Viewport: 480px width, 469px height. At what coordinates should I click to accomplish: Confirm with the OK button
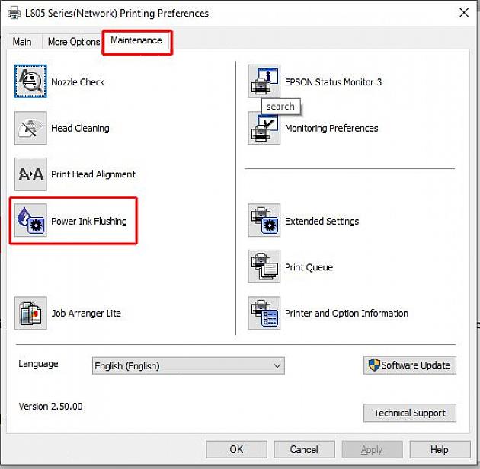click(236, 449)
